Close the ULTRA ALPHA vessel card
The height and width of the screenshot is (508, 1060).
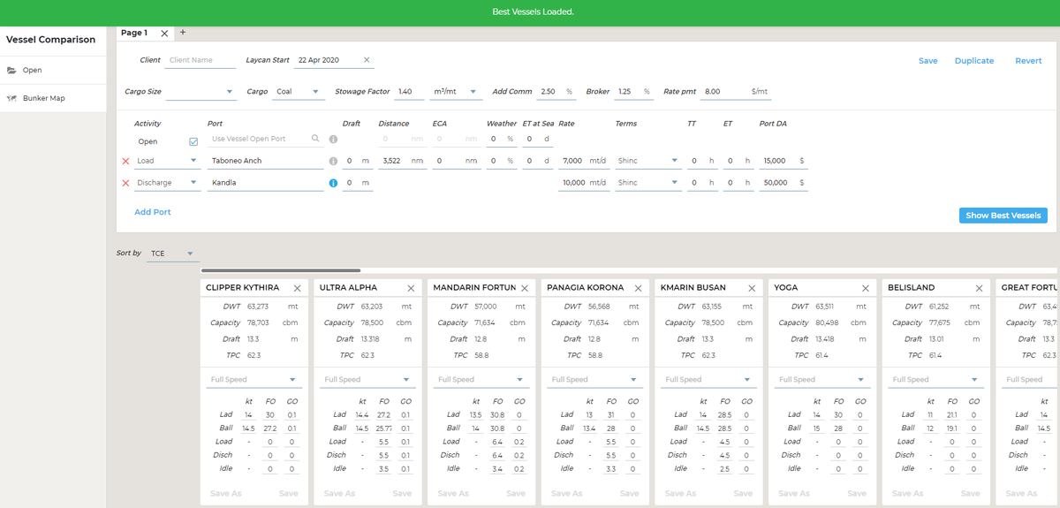tap(411, 288)
